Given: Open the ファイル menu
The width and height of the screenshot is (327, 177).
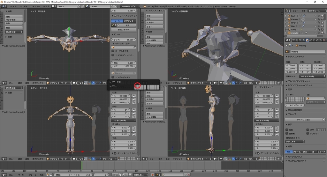Looking at the screenshot, I should click(12, 6).
